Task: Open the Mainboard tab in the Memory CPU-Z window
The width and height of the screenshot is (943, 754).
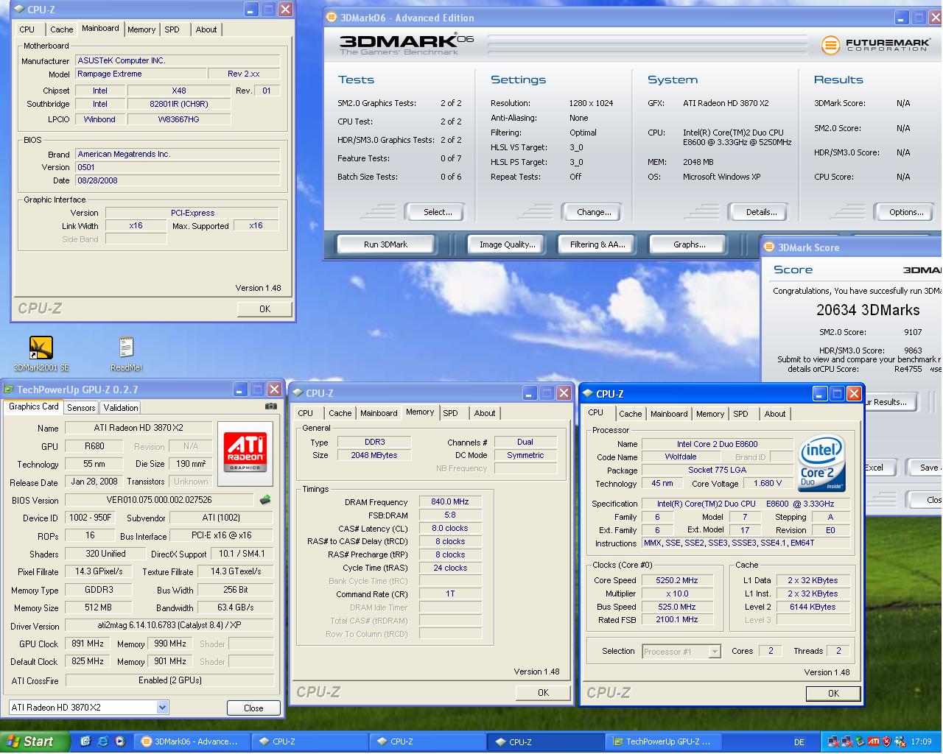Action: pos(379,413)
